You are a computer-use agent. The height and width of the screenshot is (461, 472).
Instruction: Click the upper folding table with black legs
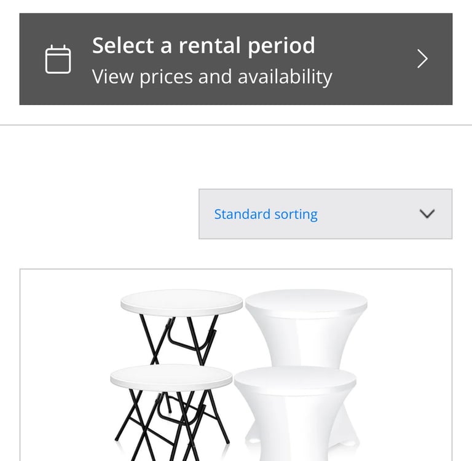[181, 326]
